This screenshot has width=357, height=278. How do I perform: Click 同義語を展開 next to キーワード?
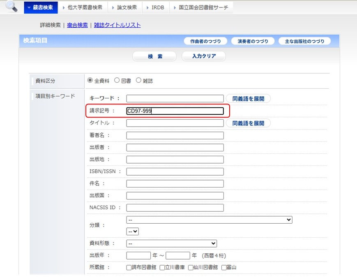pos(248,99)
